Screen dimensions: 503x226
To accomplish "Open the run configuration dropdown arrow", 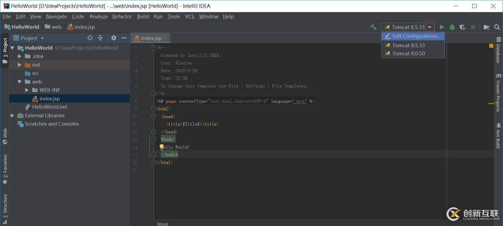I will coord(430,27).
